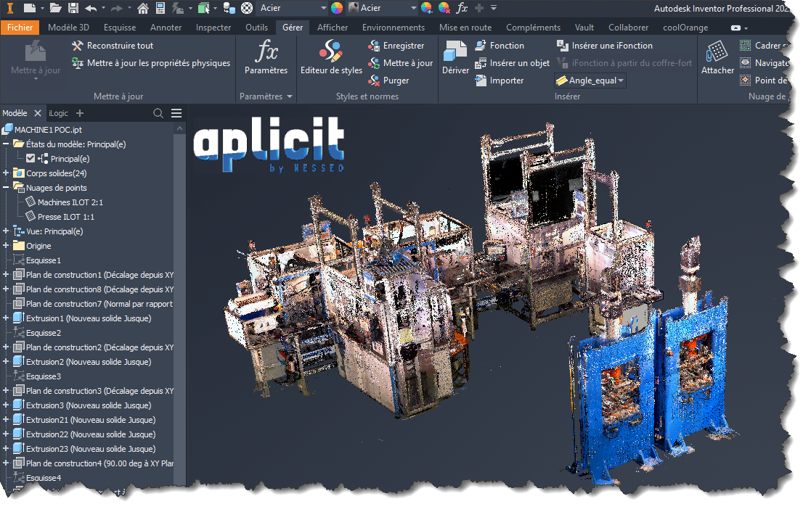Image resolution: width=811 pixels, height=512 pixels.
Task: Toggle the Principal(e) model state checkbox
Action: pos(30,159)
